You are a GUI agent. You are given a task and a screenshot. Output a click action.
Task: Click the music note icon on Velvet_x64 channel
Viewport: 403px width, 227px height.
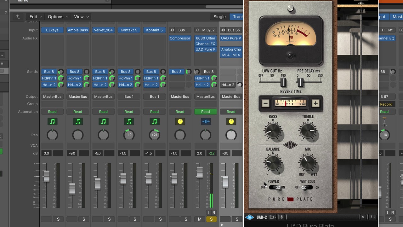pyautogui.click(x=103, y=121)
